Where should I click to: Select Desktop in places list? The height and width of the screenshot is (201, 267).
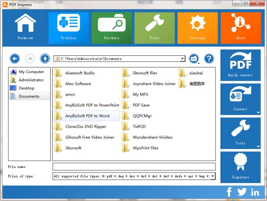tap(29, 88)
